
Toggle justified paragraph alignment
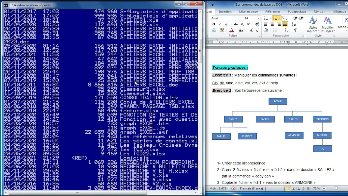pos(285,24)
